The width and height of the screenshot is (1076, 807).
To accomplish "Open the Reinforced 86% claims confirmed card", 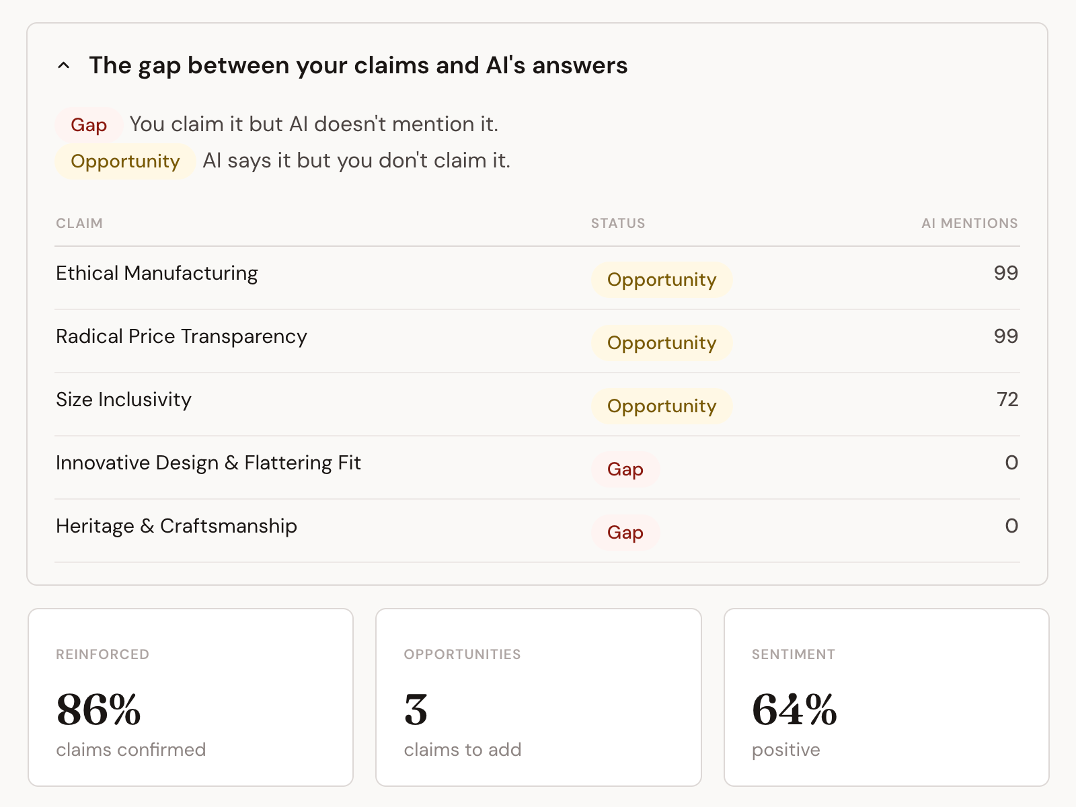I will pyautogui.click(x=190, y=697).
